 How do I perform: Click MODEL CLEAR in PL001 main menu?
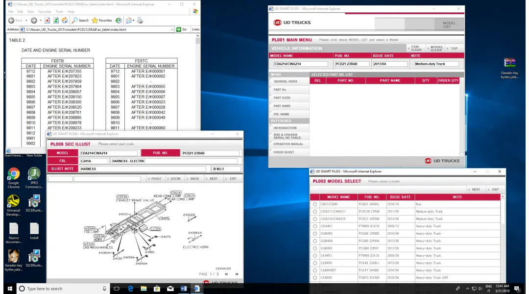pos(435,47)
